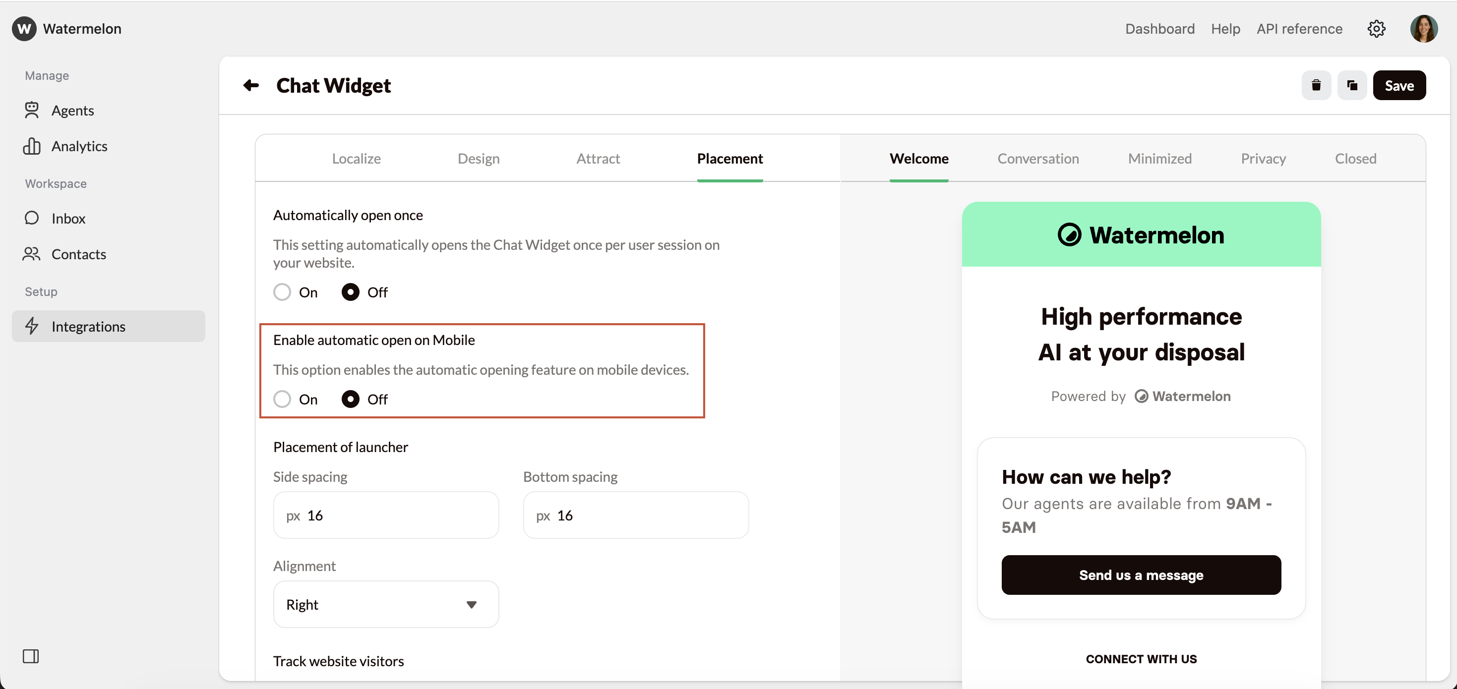Click the Track website visitors heading

(338, 661)
